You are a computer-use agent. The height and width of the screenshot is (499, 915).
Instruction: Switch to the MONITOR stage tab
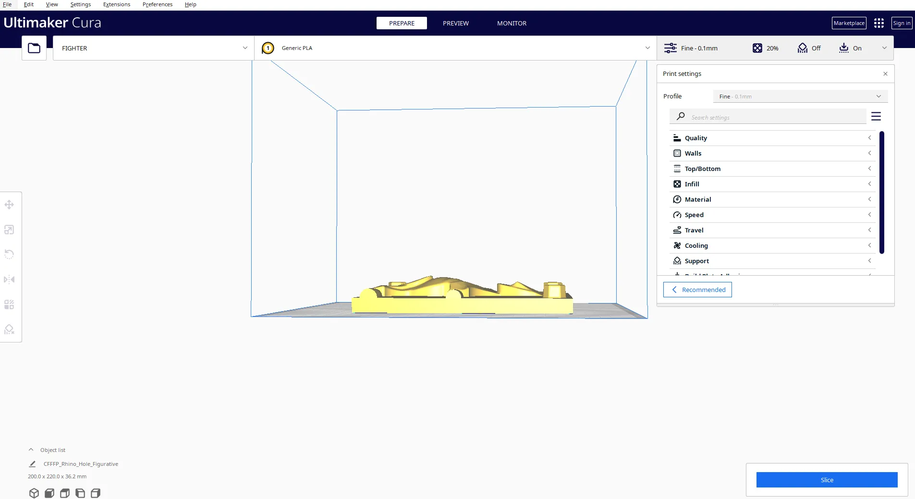[512, 23]
